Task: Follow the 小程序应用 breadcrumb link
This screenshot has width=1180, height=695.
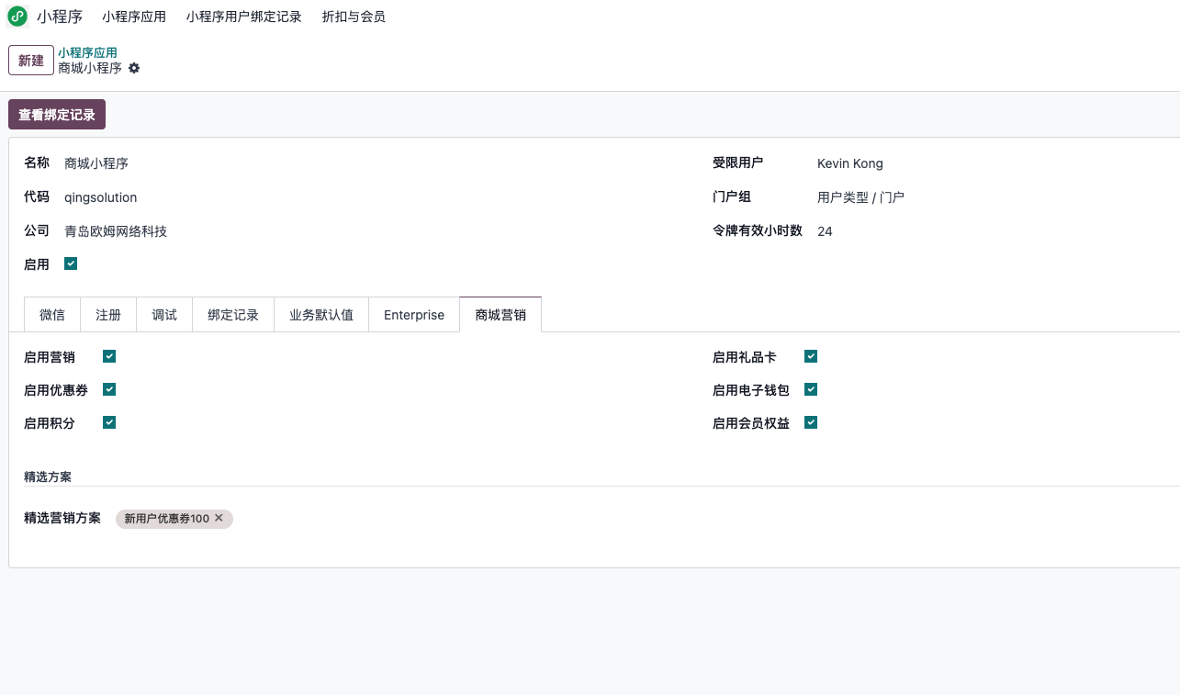Action: pos(87,52)
